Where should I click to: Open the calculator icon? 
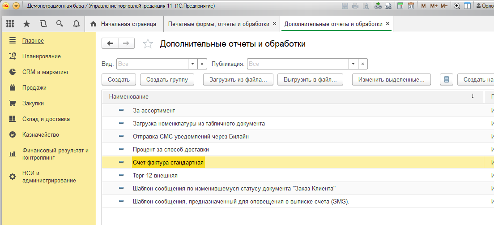click(400, 6)
